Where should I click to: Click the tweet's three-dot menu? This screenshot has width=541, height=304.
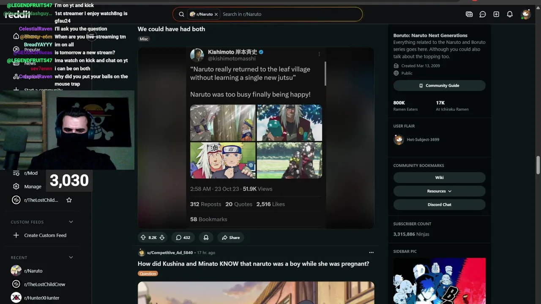click(319, 54)
